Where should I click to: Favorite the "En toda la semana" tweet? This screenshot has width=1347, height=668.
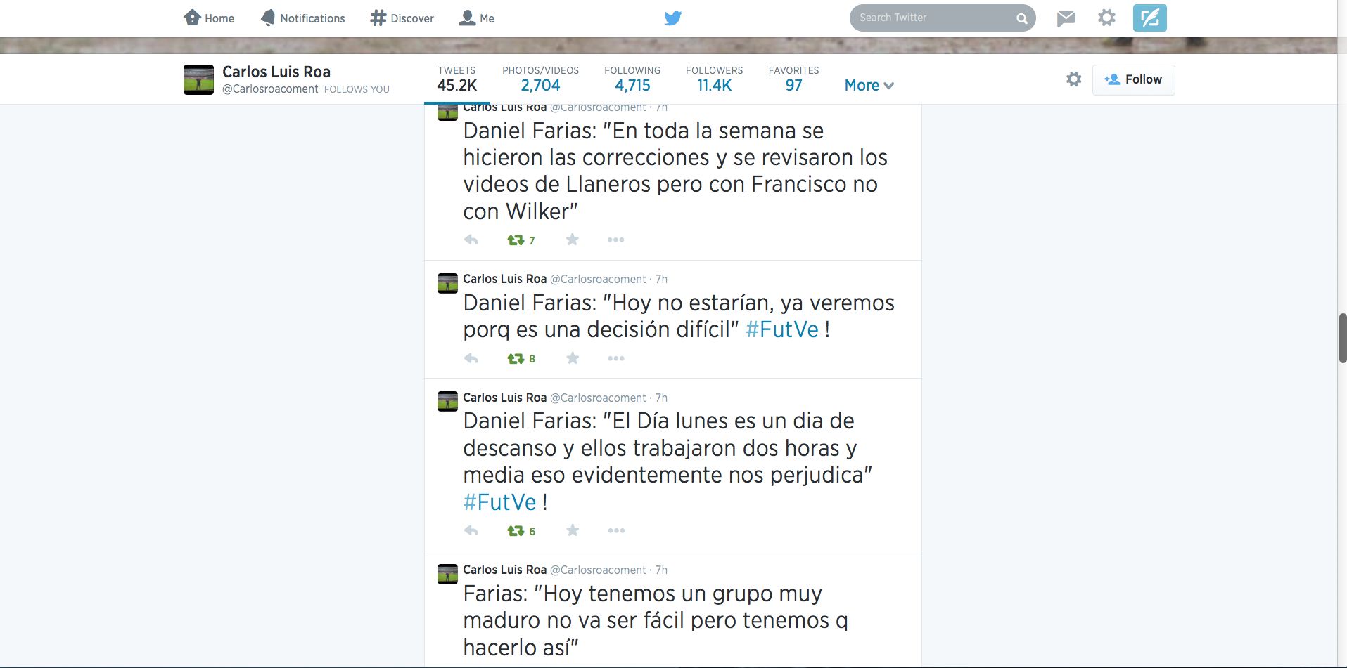pos(573,240)
